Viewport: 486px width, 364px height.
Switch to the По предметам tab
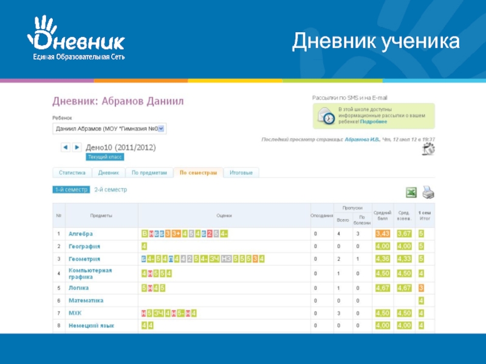click(149, 173)
